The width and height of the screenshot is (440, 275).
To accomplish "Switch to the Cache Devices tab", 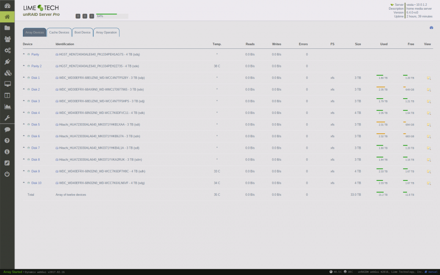I will click(x=59, y=32).
